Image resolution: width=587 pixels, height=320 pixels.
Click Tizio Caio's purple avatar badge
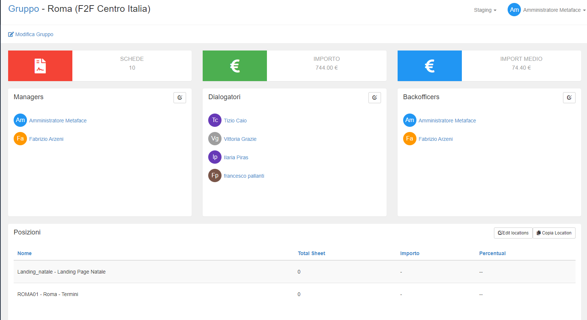[215, 120]
